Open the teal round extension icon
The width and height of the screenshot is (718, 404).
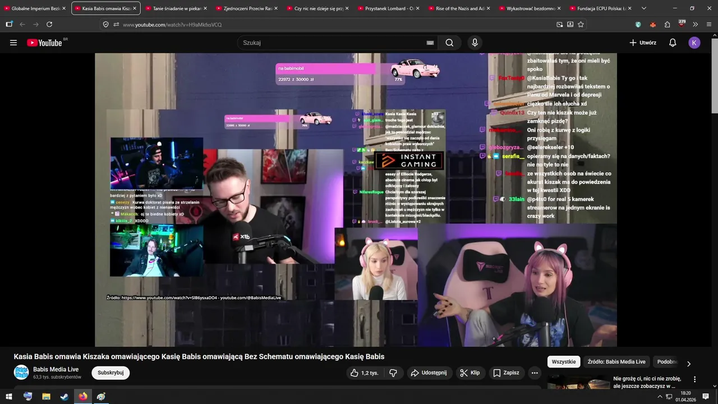pyautogui.click(x=638, y=24)
